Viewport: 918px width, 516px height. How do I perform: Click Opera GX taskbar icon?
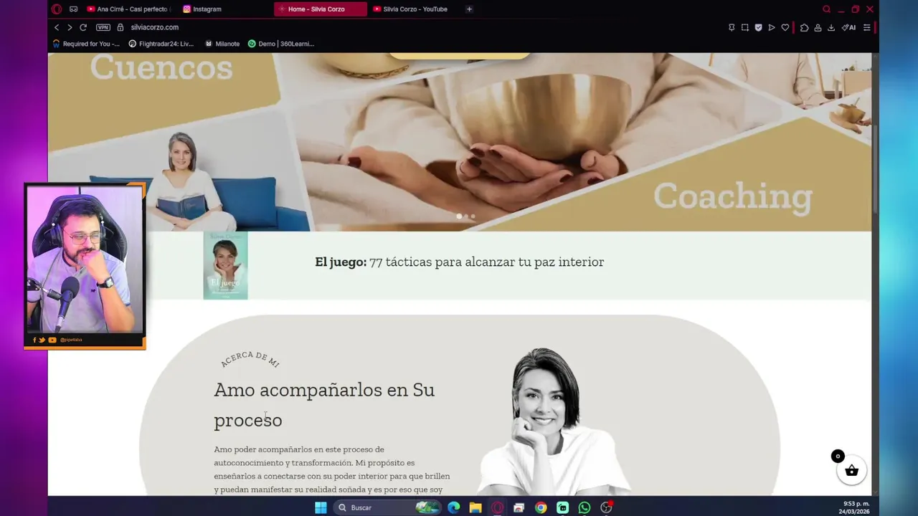pos(497,507)
